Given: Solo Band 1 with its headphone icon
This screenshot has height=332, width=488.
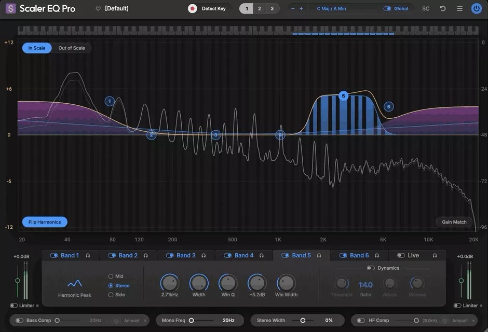Looking at the screenshot, I should 88,256.
